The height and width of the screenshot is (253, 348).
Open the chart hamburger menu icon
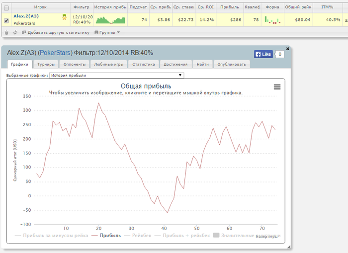277,87
